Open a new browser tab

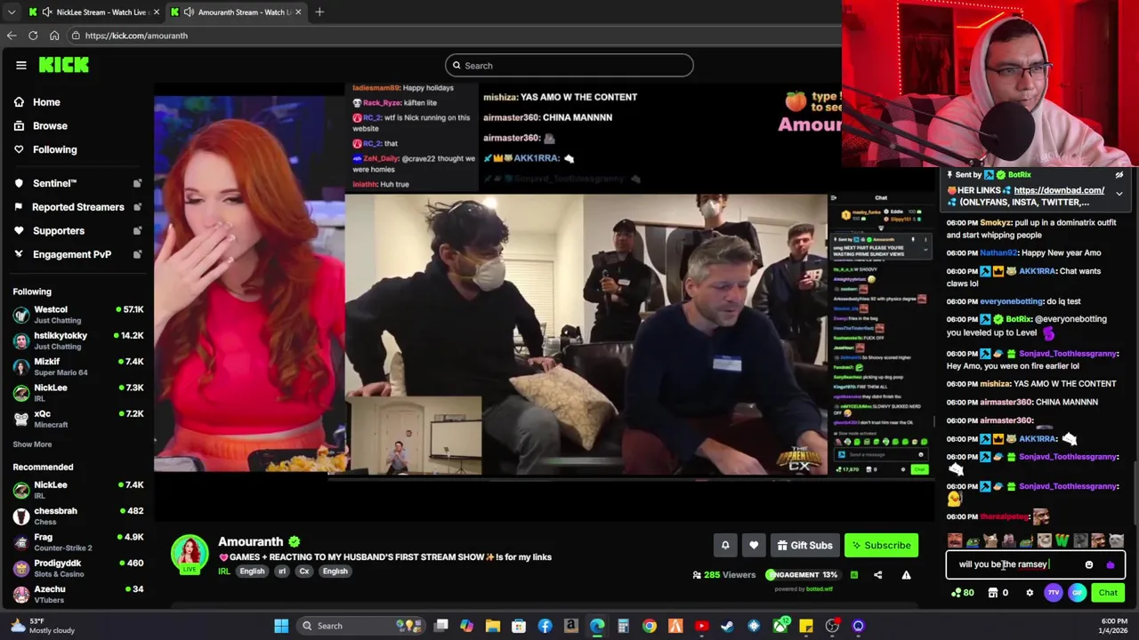tap(319, 12)
